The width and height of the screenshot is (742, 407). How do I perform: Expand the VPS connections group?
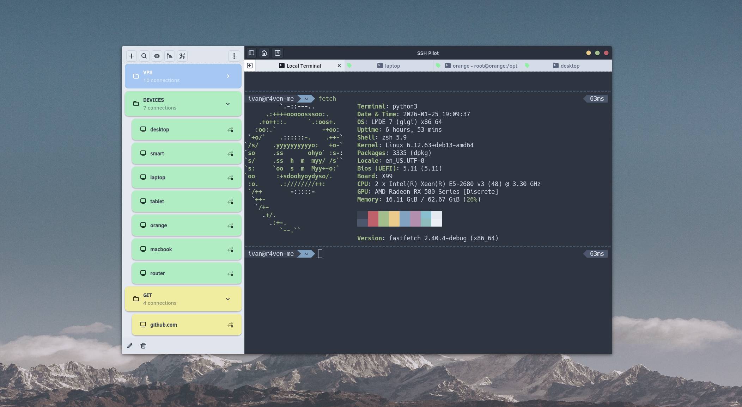click(228, 76)
